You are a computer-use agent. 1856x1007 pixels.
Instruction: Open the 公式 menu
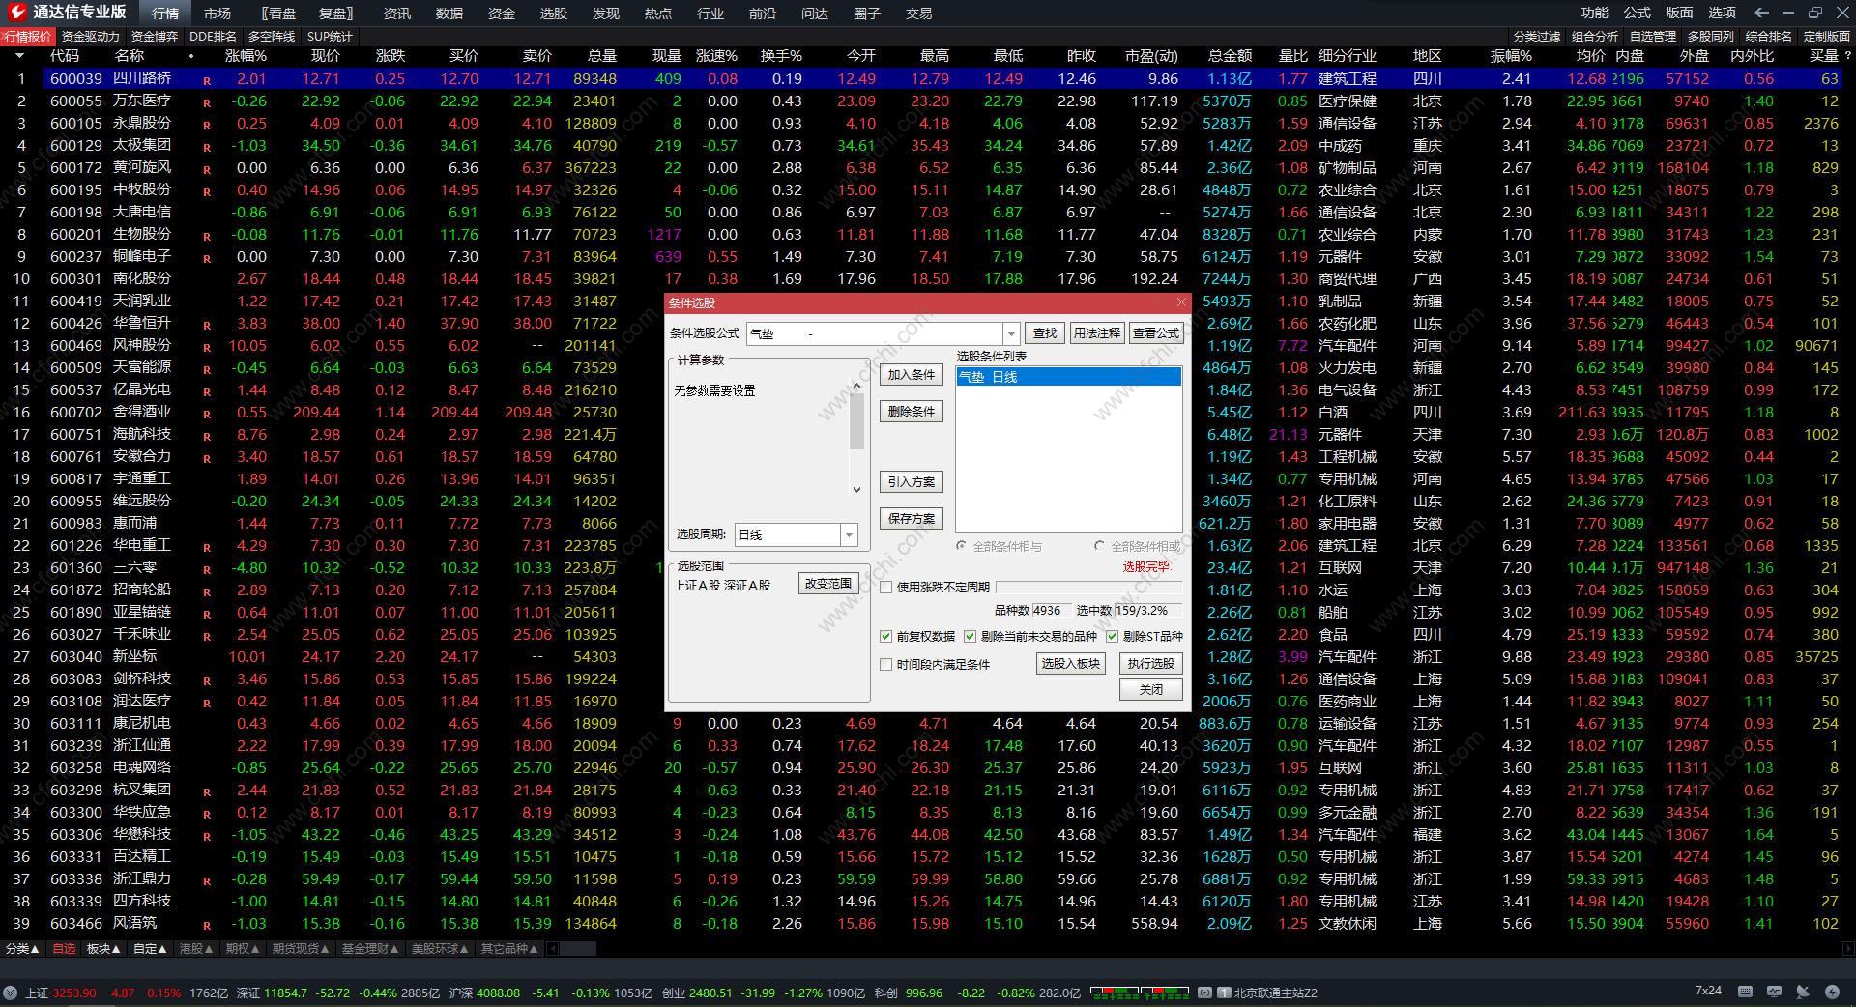1637,13
